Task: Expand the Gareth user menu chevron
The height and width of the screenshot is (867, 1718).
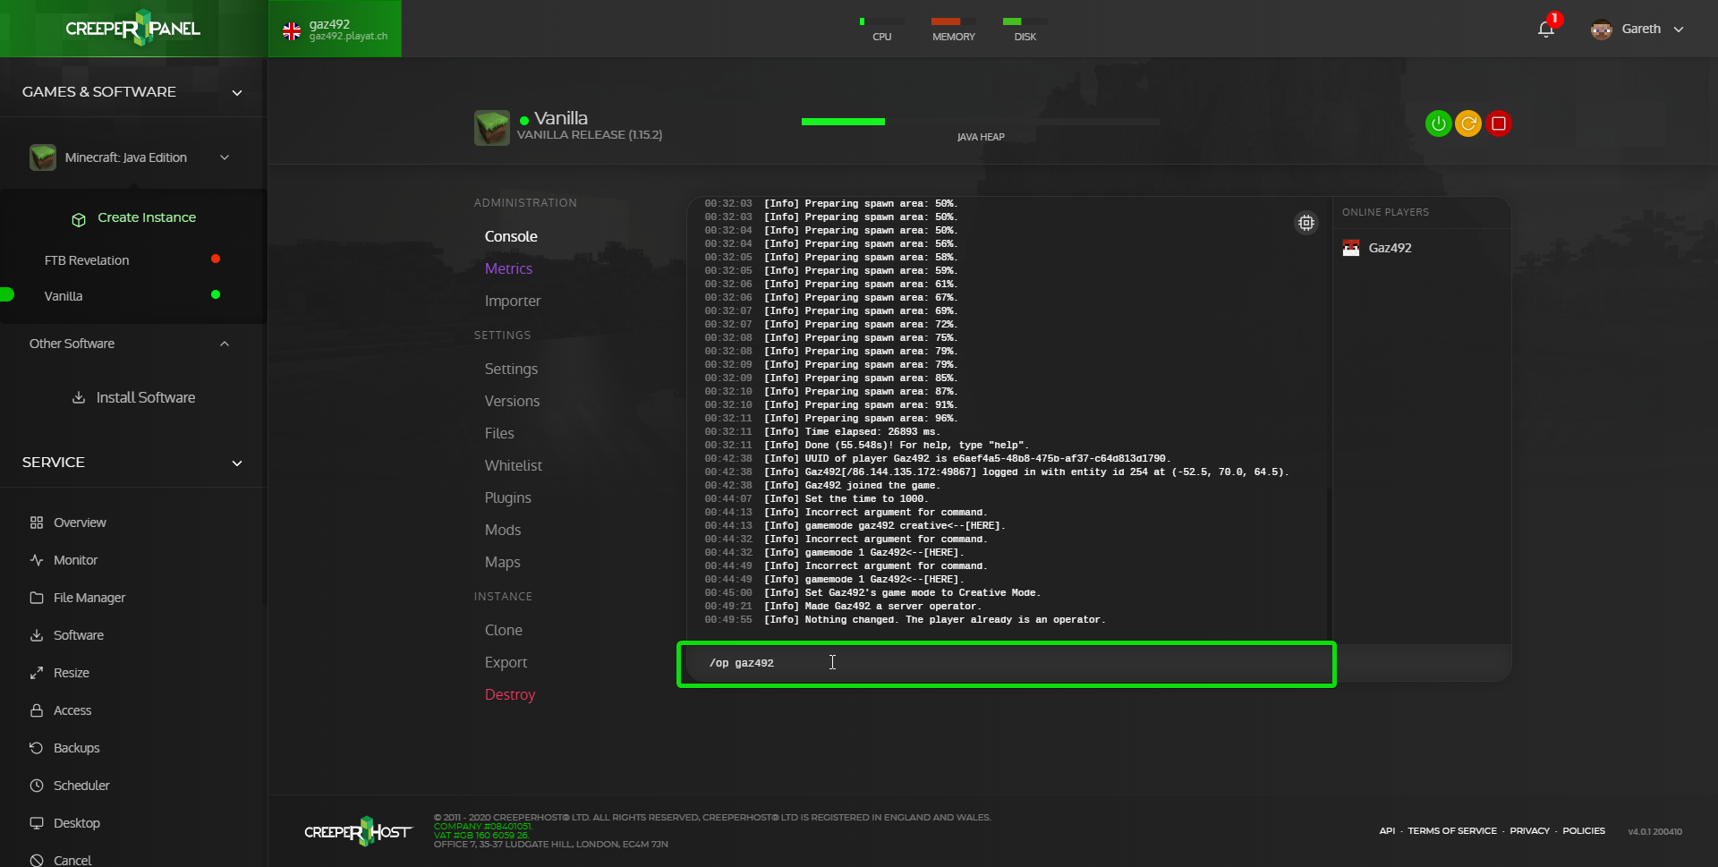Action: [x=1679, y=30]
